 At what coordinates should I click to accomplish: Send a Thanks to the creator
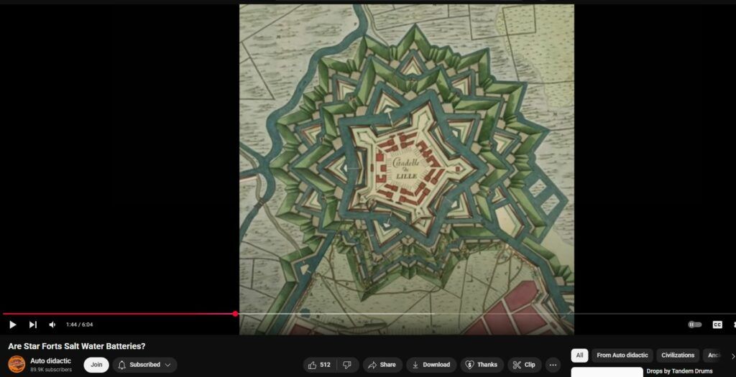[482, 365]
